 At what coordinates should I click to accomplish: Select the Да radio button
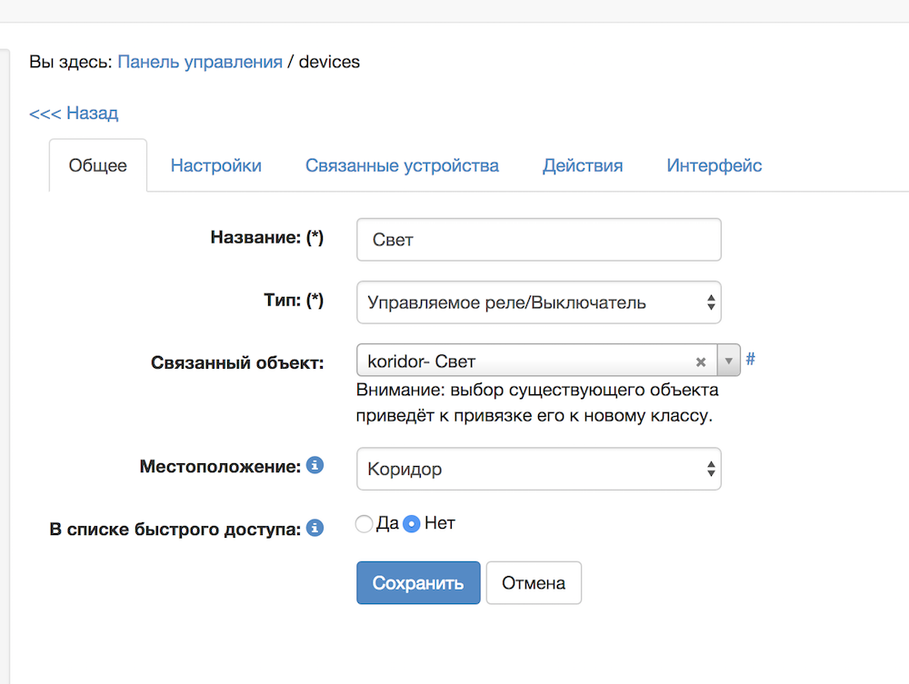point(364,523)
